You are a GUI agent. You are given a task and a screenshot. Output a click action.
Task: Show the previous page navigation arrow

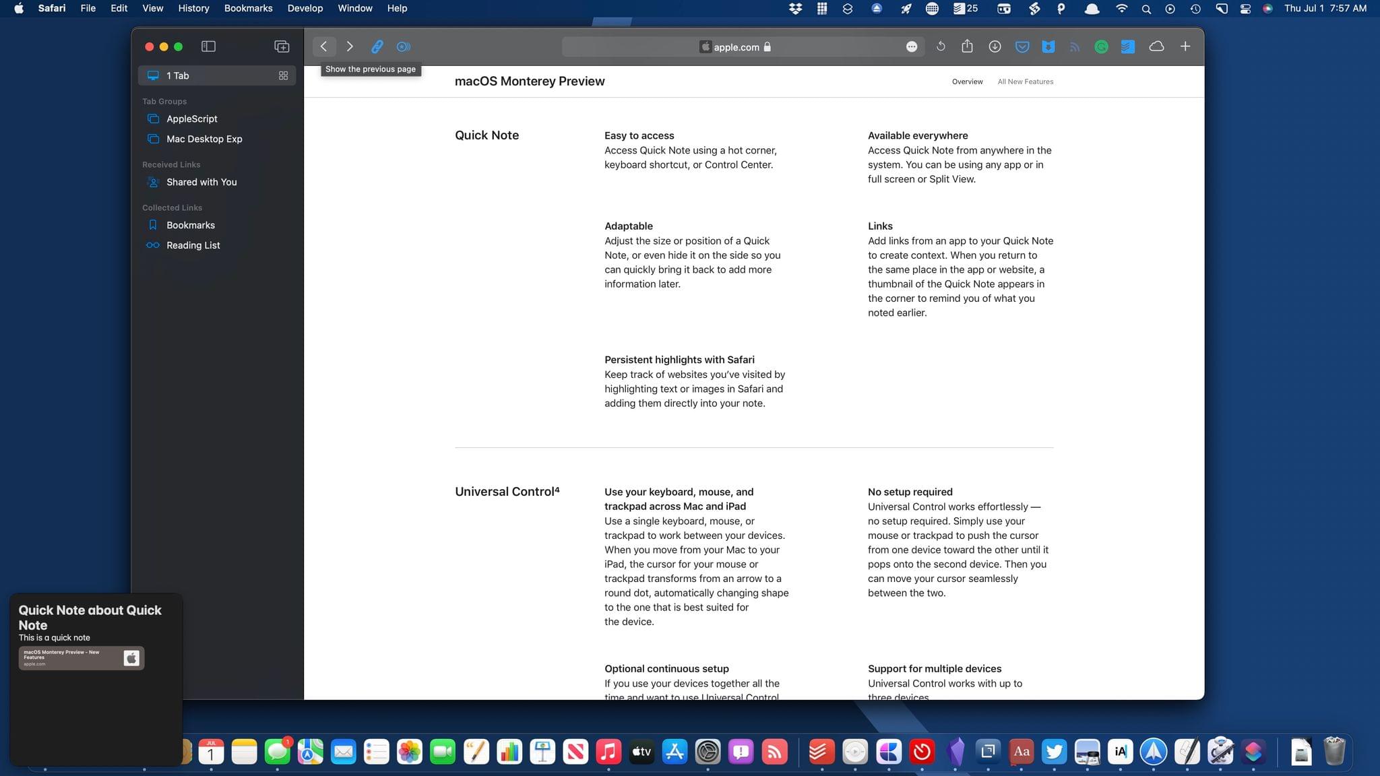click(x=323, y=46)
